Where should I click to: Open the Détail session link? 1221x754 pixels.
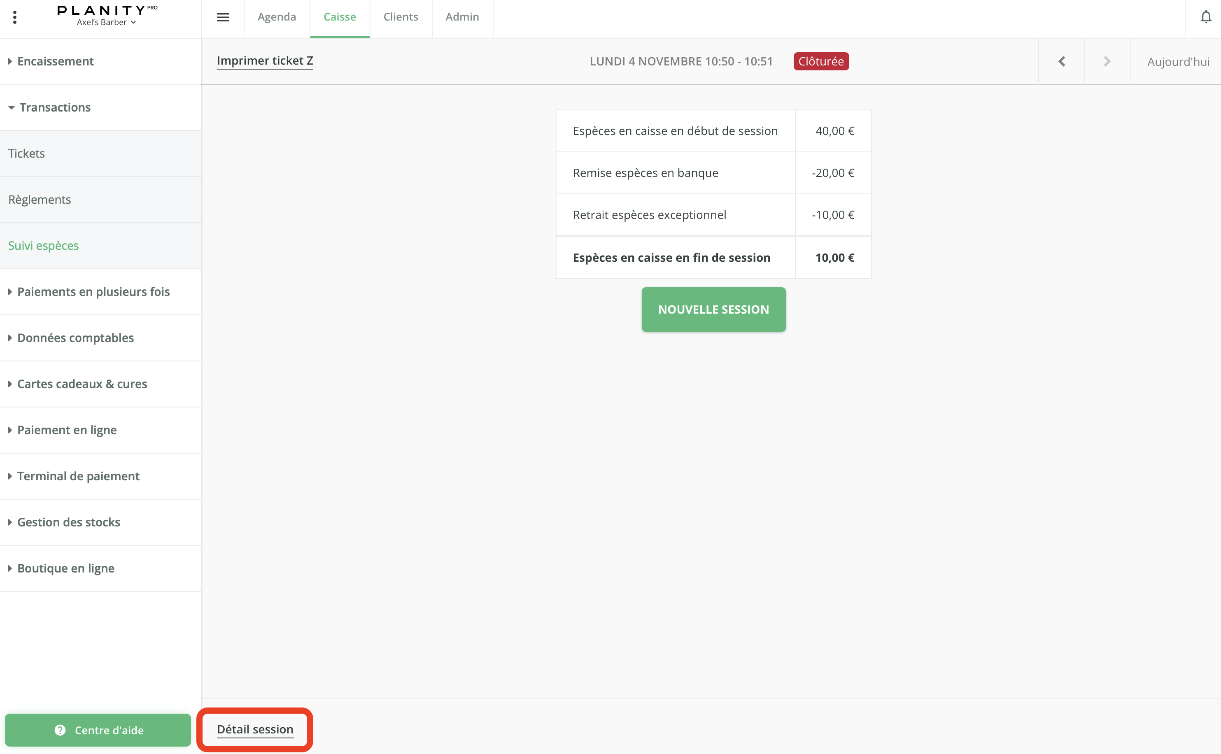[x=255, y=729]
